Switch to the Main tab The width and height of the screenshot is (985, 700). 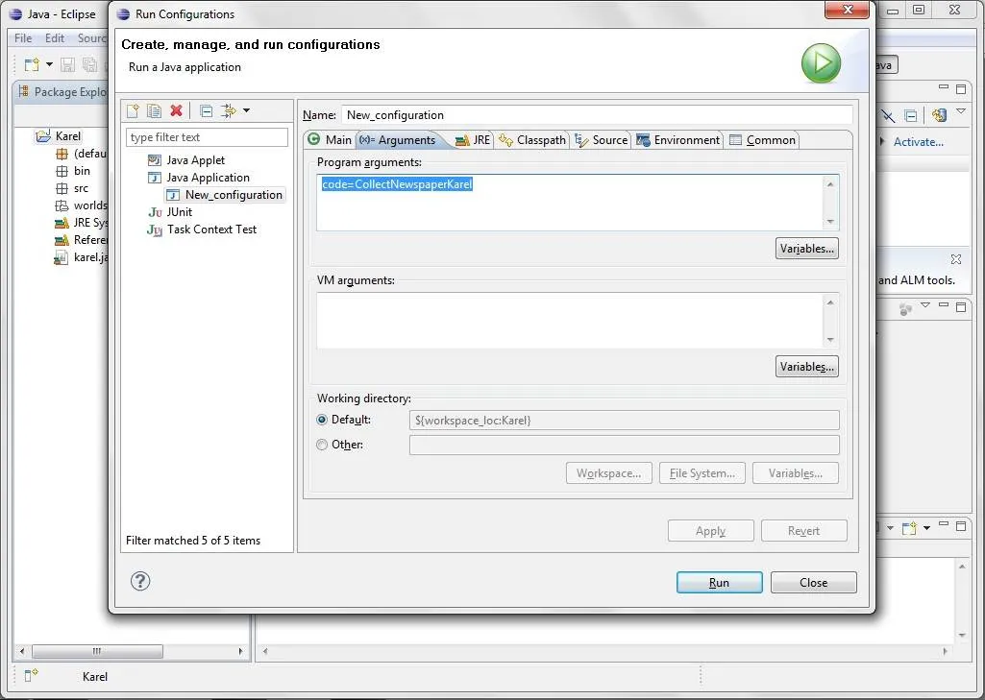coord(331,139)
